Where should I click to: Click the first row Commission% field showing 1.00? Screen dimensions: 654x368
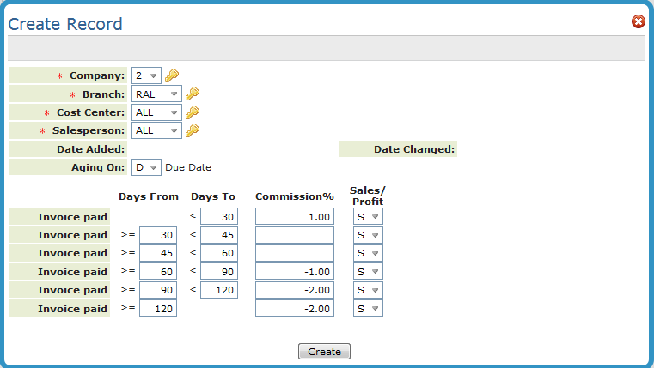[294, 217]
